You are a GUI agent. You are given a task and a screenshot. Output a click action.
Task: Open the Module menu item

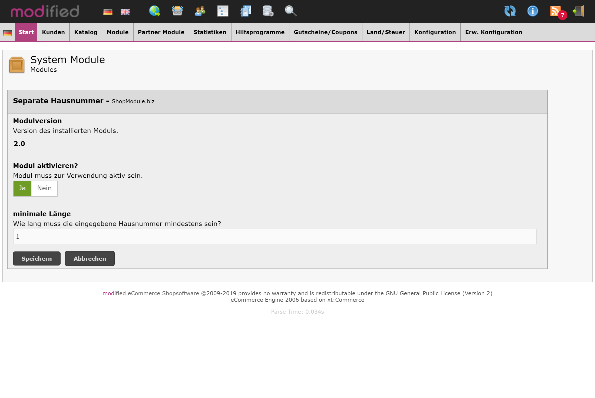[117, 32]
